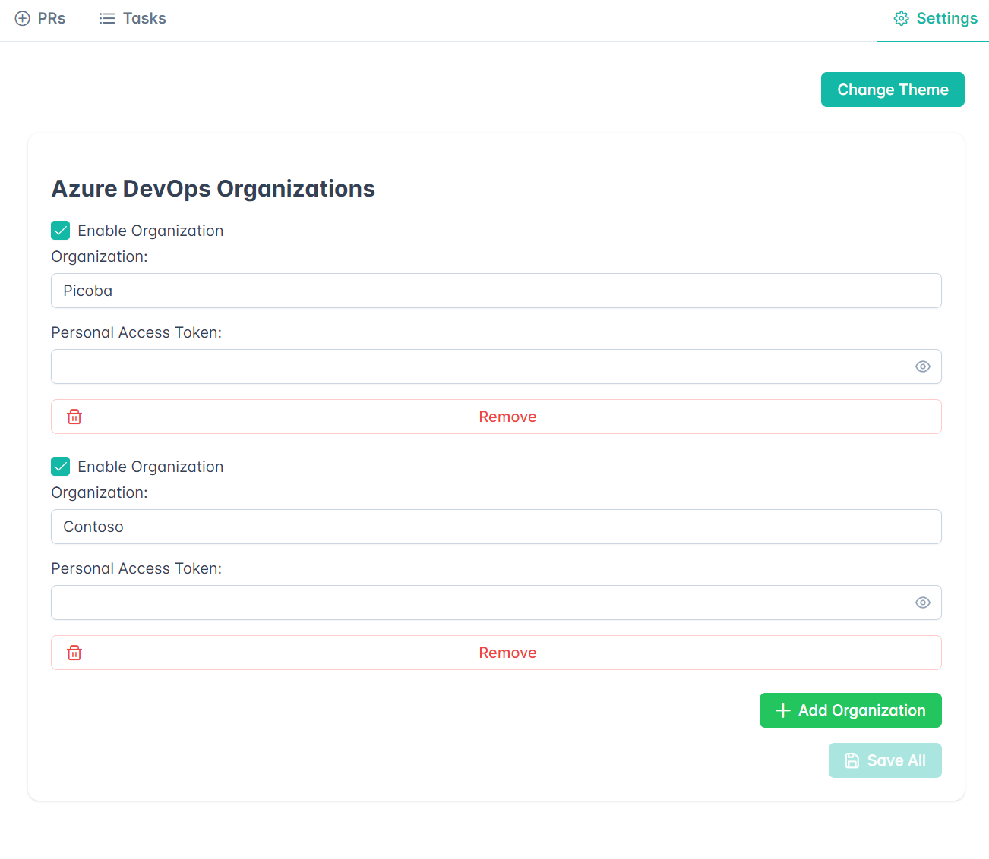
Task: Click the trash icon under Picoba organization
Action: (74, 417)
